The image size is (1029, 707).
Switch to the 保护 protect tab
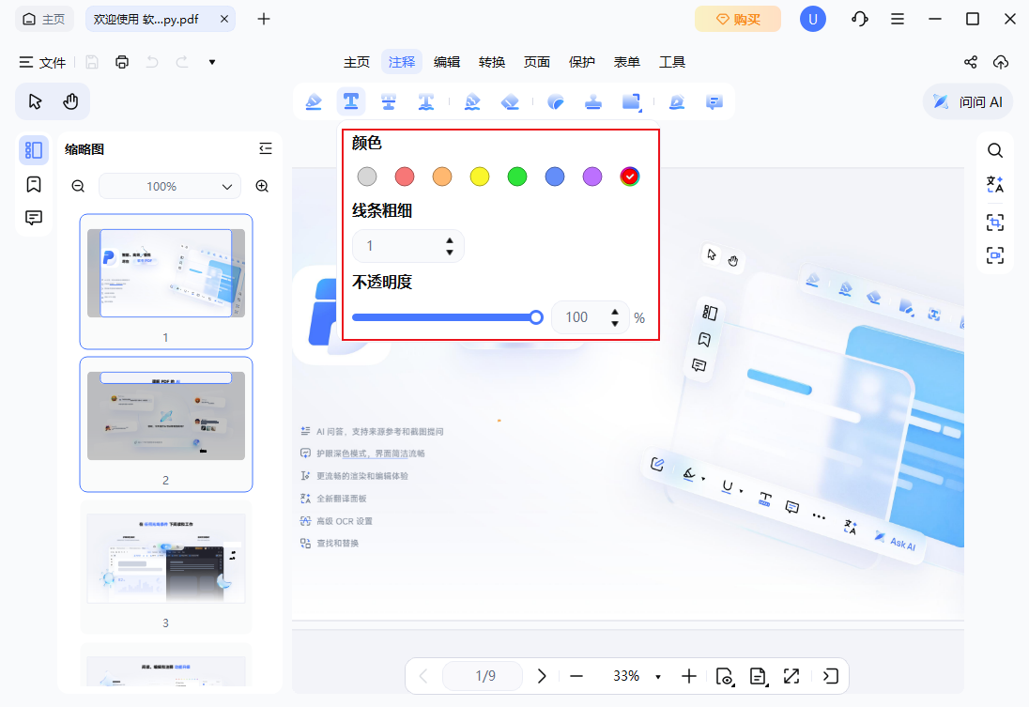coord(581,62)
